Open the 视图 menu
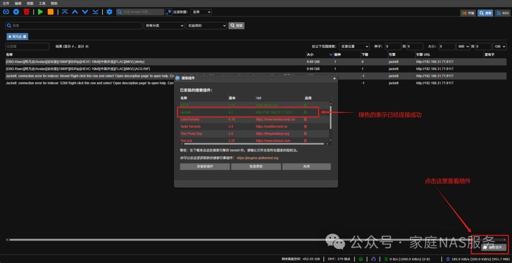 (x=30, y=3)
